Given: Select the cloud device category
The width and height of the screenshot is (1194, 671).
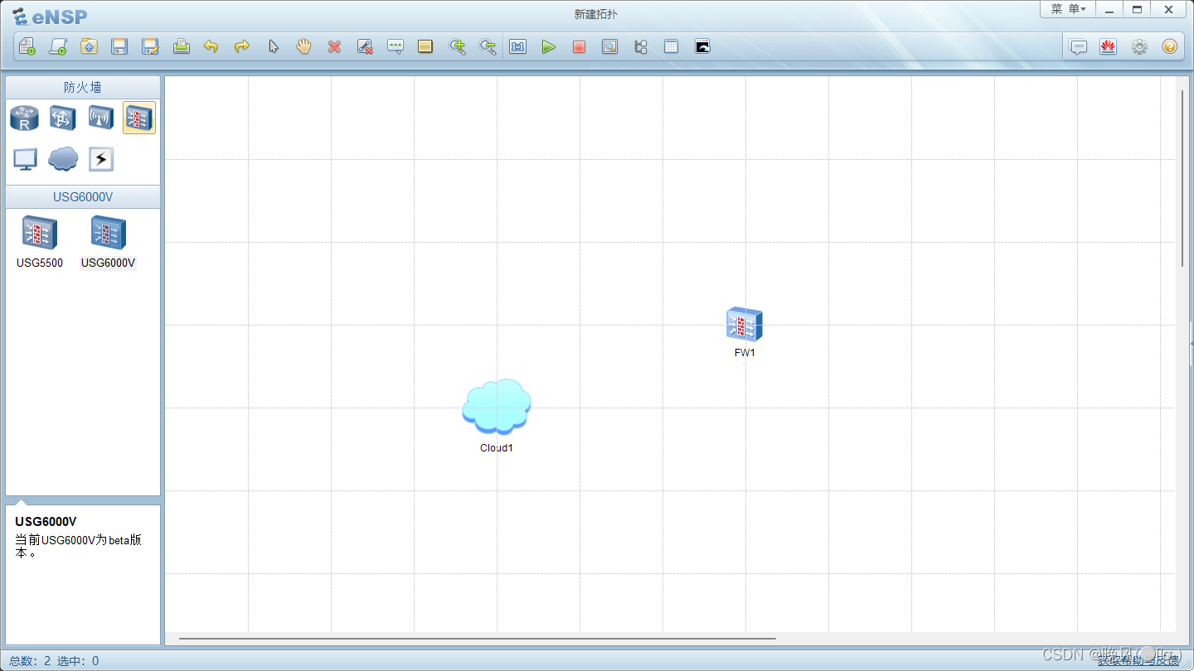Looking at the screenshot, I should (x=63, y=158).
